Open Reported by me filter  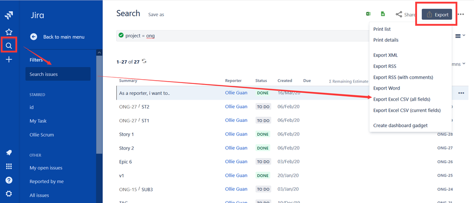tap(46, 182)
